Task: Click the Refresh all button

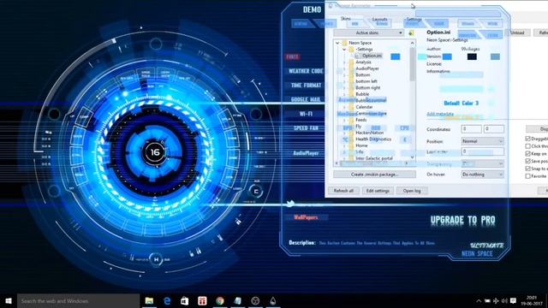Action: [343, 191]
